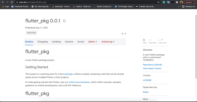Open the online documentation link

click(x=79, y=82)
